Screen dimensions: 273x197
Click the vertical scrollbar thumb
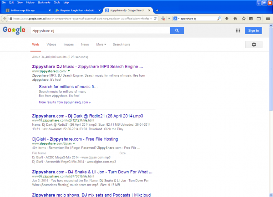pyautogui.click(x=271, y=69)
